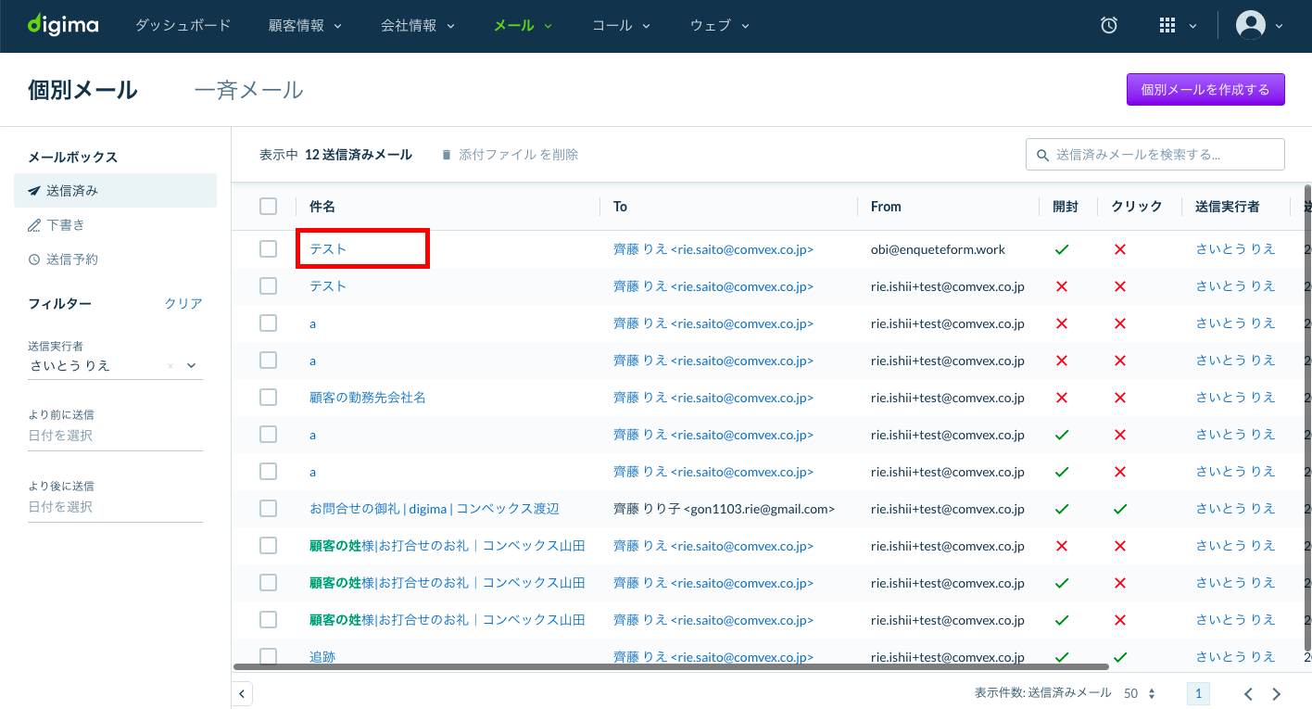1312x709 pixels.
Task: Click the green click checkmark in お問合せの御礼 row
Action: pyautogui.click(x=1120, y=509)
